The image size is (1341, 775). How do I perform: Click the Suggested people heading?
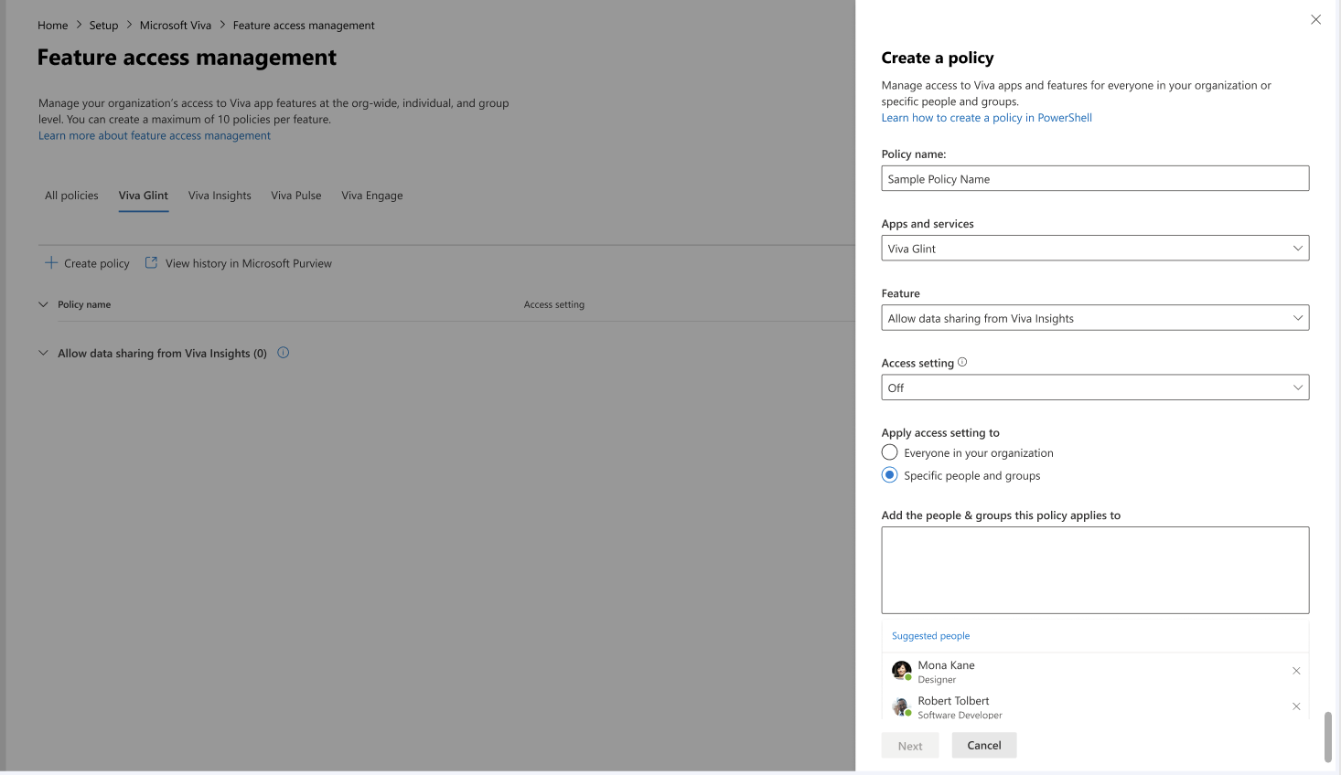click(930, 636)
